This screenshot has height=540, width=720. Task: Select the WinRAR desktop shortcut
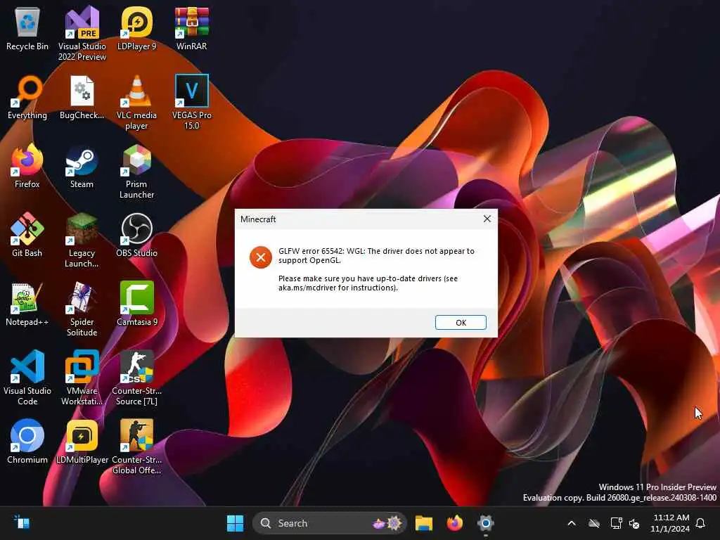(x=192, y=28)
